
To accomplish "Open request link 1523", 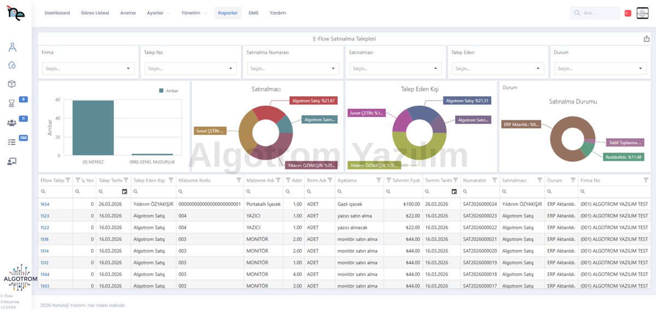I will click(45, 216).
